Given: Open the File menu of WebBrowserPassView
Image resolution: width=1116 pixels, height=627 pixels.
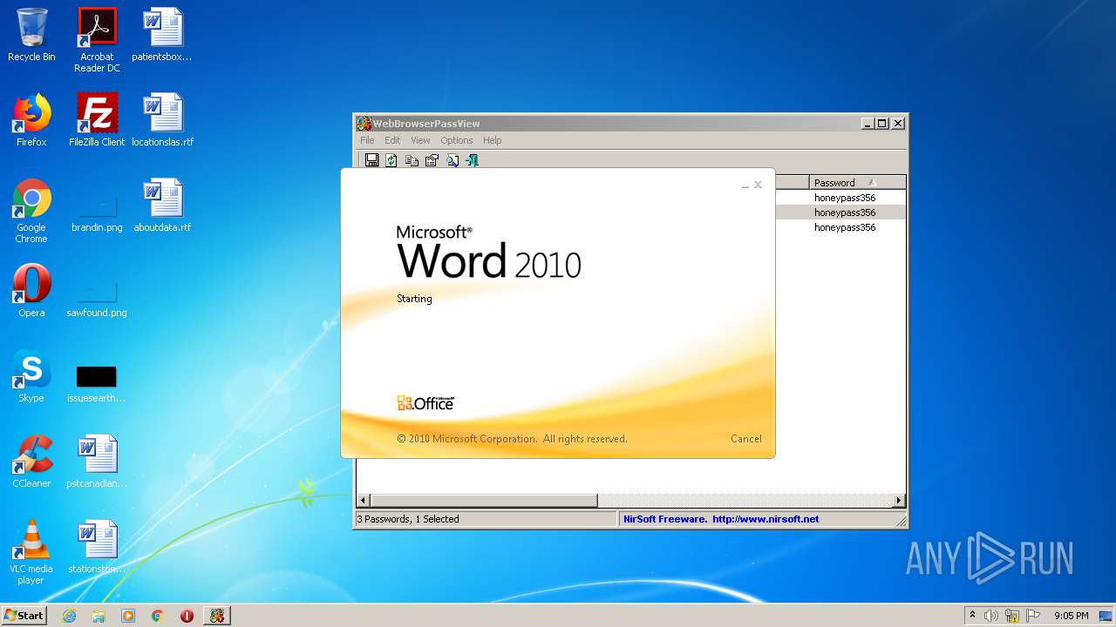Looking at the screenshot, I should click(367, 140).
